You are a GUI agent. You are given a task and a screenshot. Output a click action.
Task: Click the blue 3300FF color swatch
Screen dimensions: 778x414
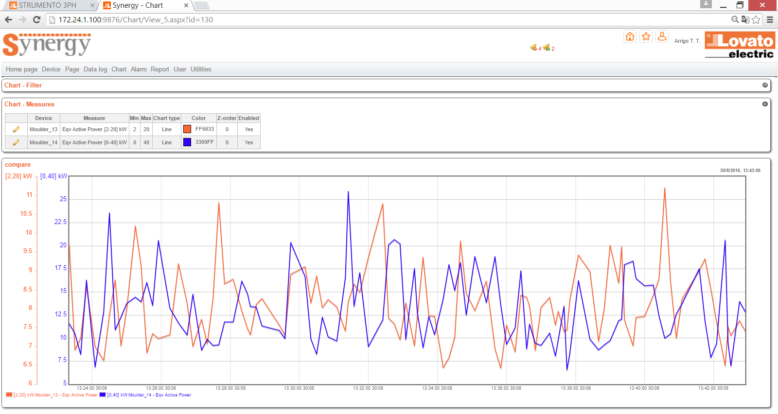coord(187,142)
